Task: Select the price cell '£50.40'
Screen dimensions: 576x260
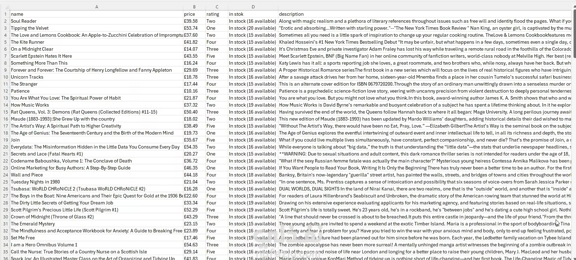Action: pos(194,112)
